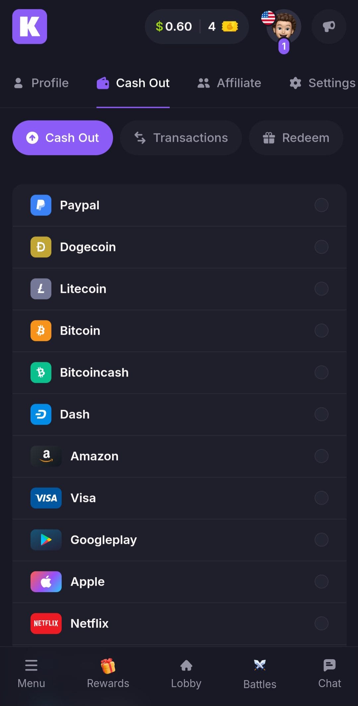358x706 pixels.
Task: Click the Bitcoin orange logo icon
Action: click(41, 331)
